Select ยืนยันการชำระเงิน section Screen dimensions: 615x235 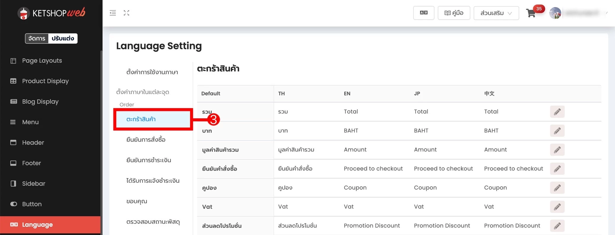[149, 160]
